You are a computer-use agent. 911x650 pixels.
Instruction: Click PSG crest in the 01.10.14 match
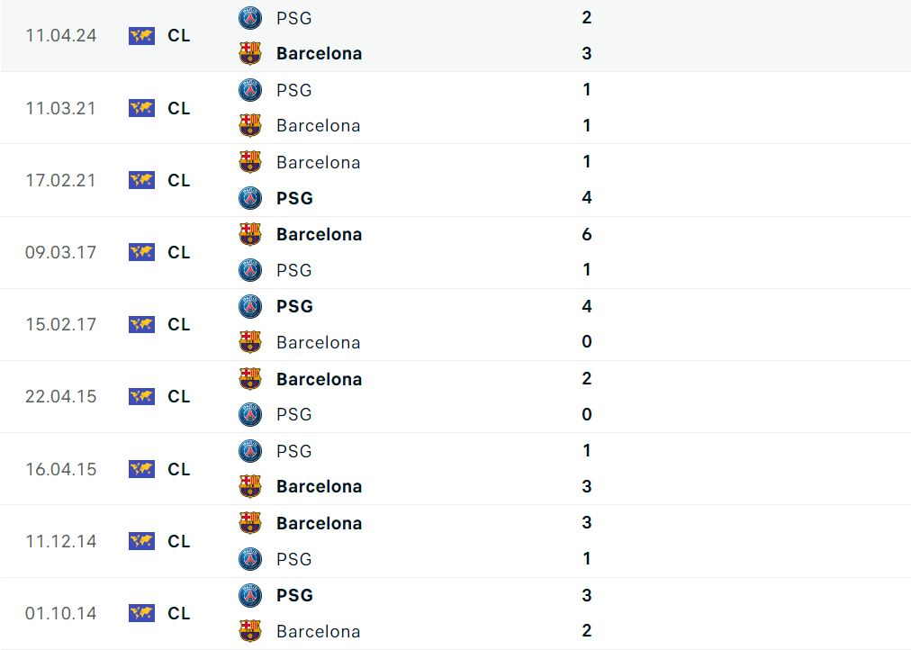click(249, 595)
